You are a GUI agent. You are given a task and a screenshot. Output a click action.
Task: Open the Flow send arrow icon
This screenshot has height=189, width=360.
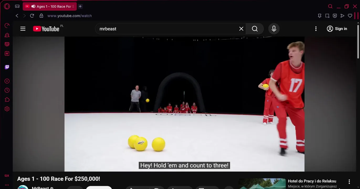pyautogui.click(x=342, y=16)
